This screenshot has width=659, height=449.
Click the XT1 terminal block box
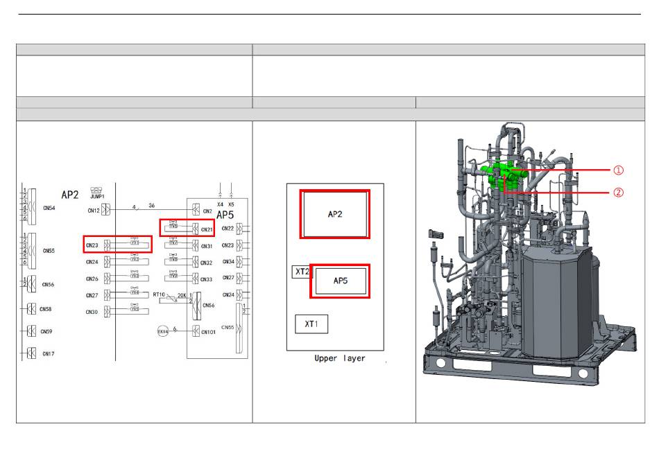point(311,324)
